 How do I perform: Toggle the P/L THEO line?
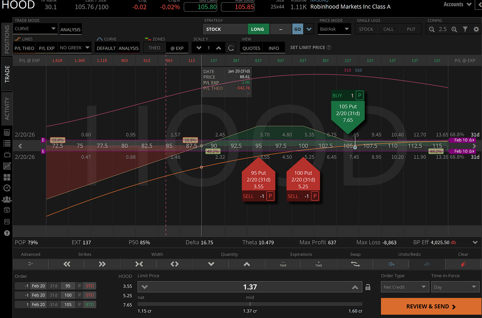pyautogui.click(x=24, y=48)
